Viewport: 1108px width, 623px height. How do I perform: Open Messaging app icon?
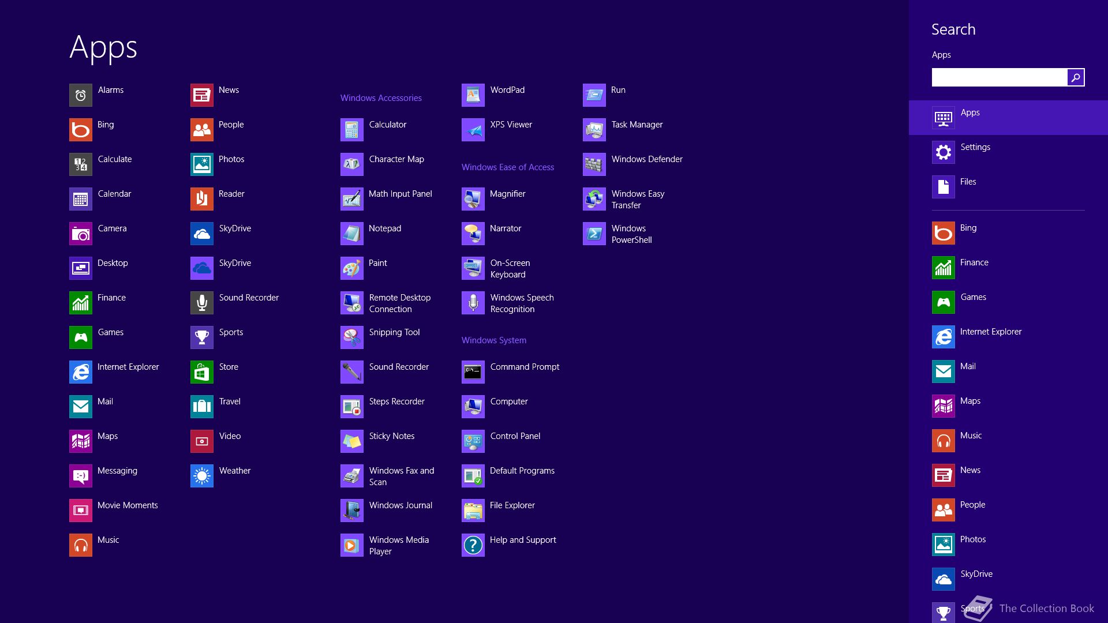pyautogui.click(x=81, y=476)
